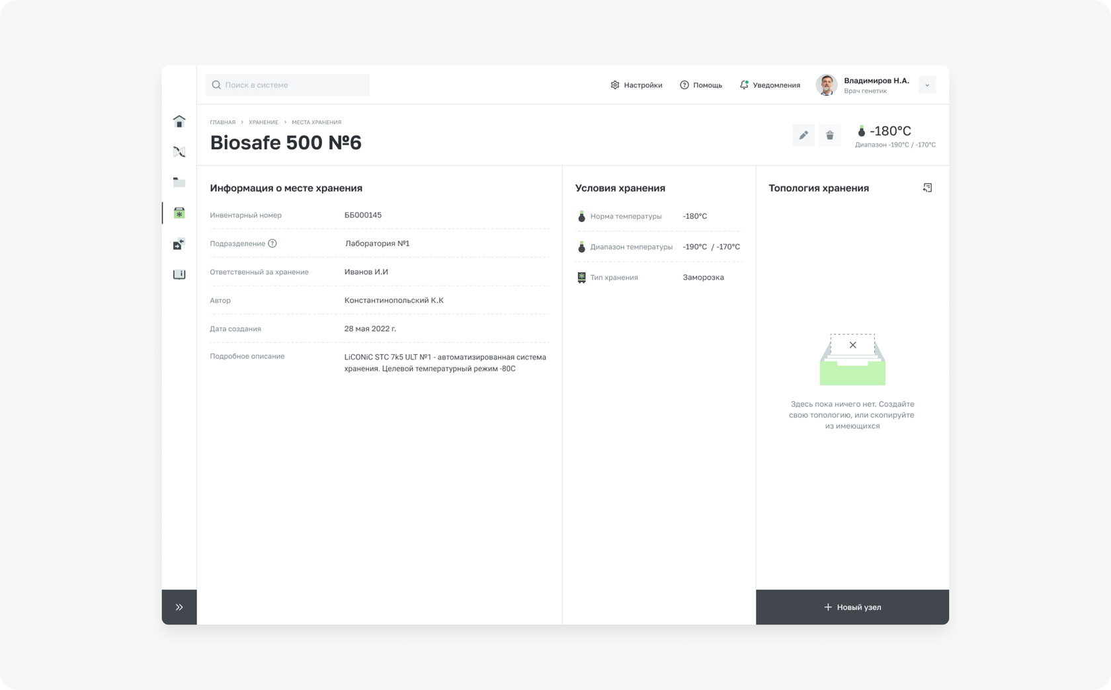Click the Норма температуры thermometer icon
1111x690 pixels.
tap(581, 216)
